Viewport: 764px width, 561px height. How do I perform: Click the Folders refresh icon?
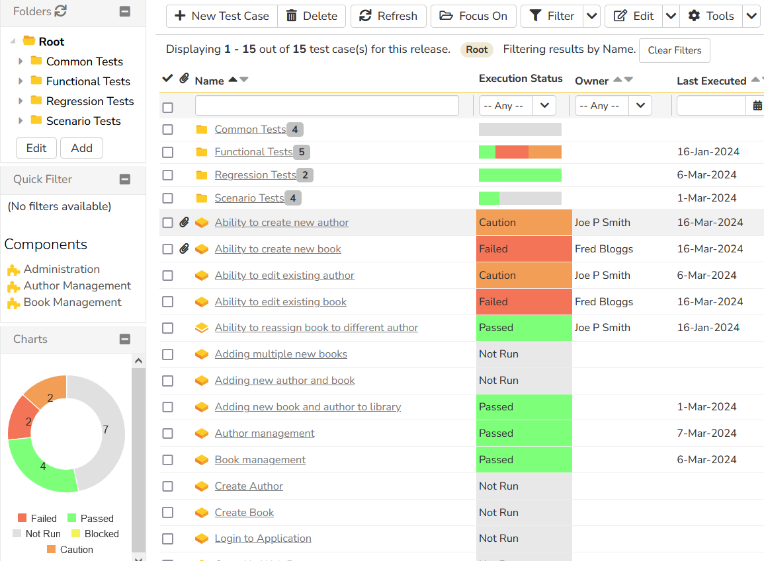click(61, 11)
